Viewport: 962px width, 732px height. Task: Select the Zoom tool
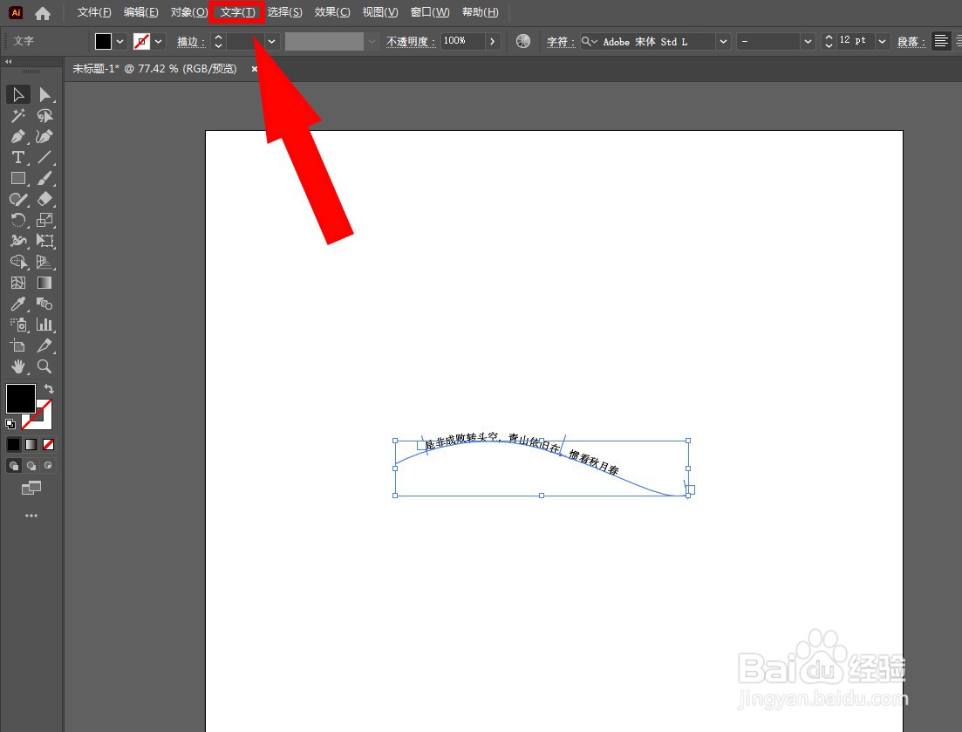[44, 366]
